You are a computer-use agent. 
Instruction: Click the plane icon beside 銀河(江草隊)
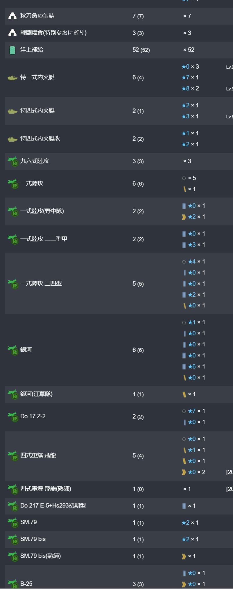pos(12,395)
